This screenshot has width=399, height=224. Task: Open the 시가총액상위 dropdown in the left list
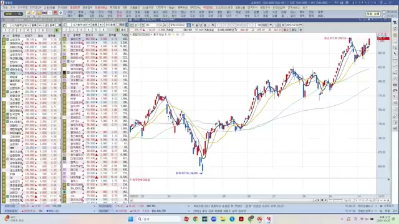point(29,25)
